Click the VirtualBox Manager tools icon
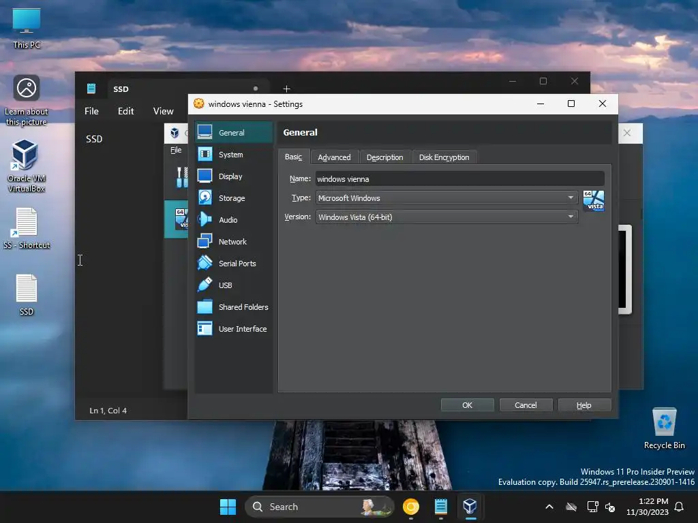 [x=182, y=177]
